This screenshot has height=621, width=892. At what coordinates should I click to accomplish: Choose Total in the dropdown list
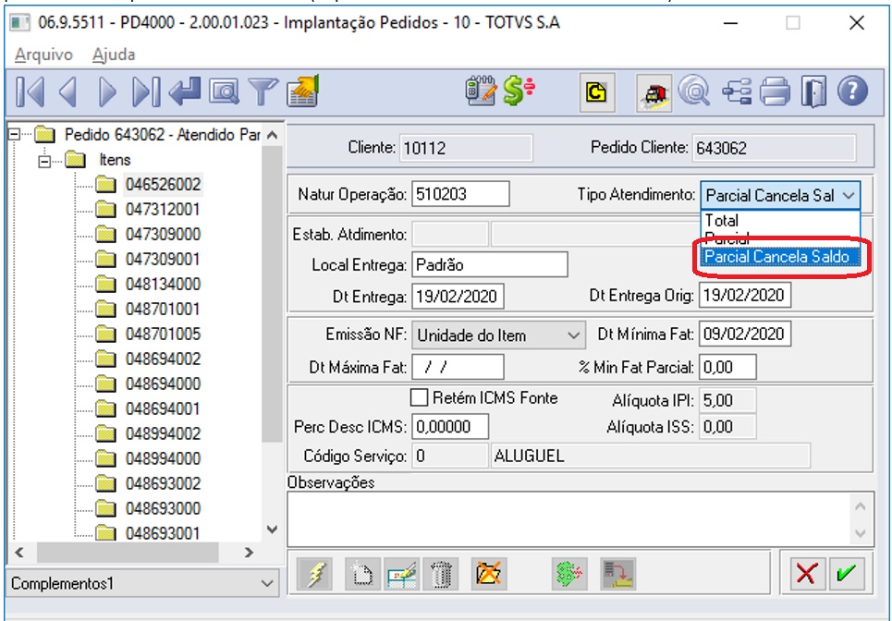(780, 220)
